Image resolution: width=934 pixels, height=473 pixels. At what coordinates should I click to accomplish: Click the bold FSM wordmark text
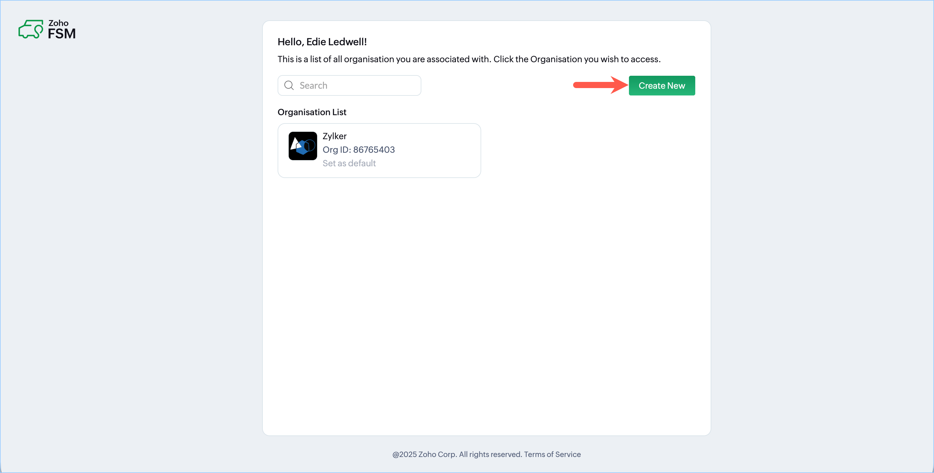(x=62, y=34)
